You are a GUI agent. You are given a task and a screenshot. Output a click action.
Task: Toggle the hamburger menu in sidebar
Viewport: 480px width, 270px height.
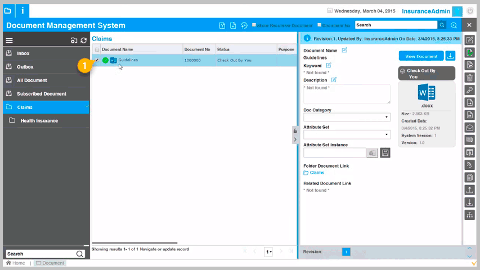coord(9,40)
